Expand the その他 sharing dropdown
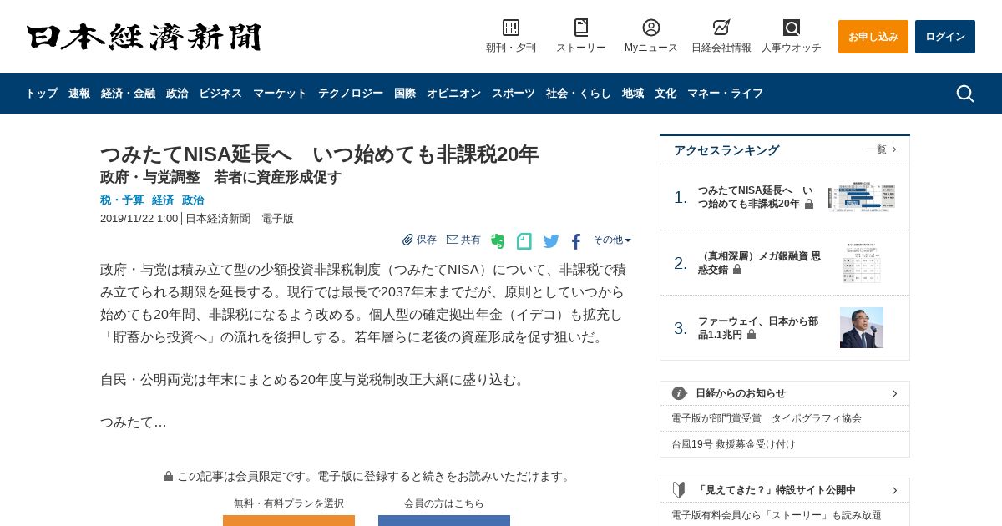 pos(612,240)
